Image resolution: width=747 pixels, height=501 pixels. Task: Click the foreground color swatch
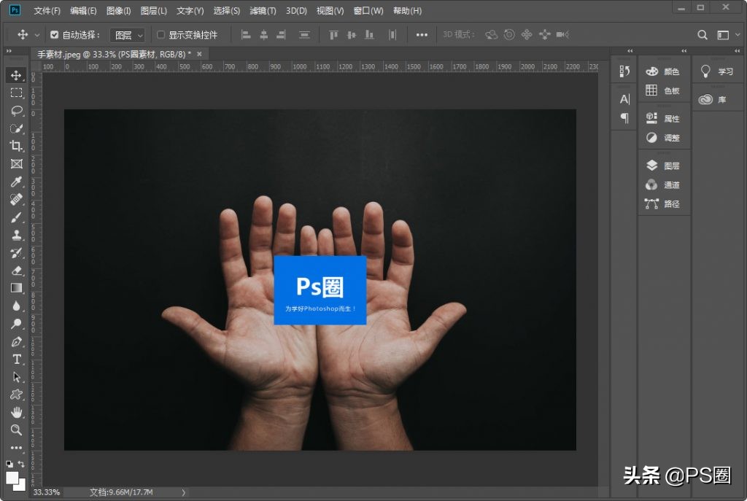(12, 477)
